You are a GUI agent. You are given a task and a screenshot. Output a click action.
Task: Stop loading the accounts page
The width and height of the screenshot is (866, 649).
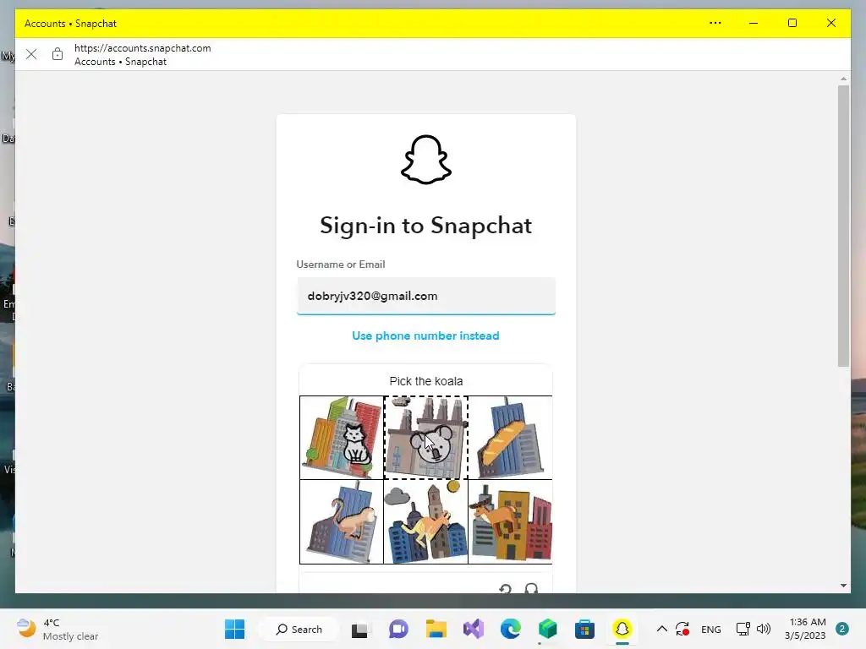click(x=31, y=54)
